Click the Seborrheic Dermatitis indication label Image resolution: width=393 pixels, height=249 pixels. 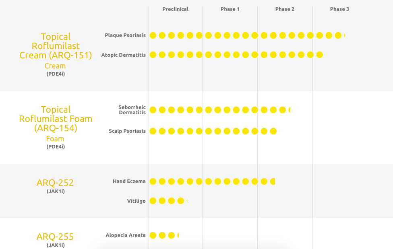pyautogui.click(x=132, y=110)
